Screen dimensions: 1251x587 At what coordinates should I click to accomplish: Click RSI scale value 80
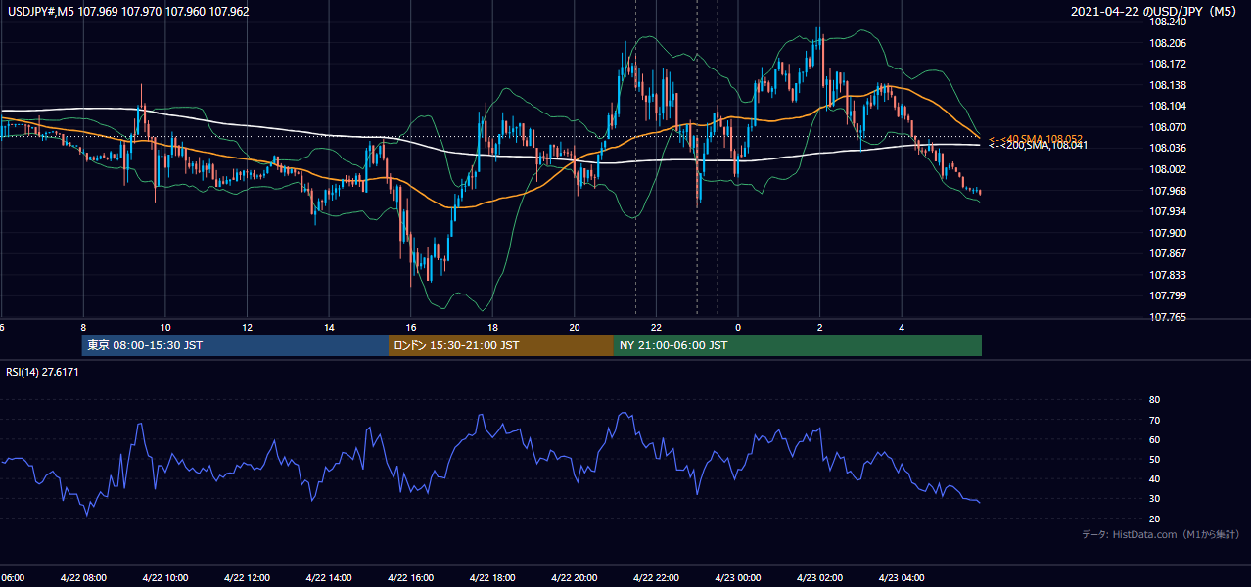1154,400
